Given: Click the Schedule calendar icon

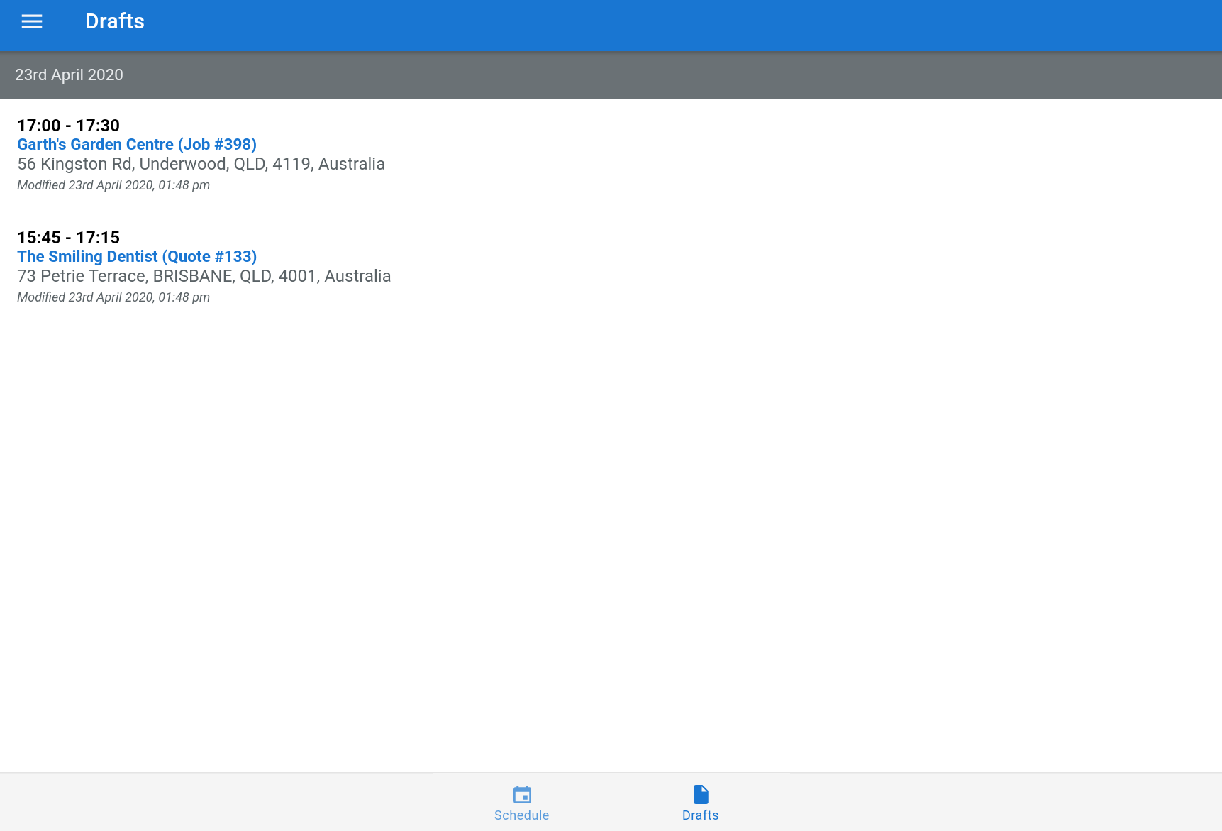Looking at the screenshot, I should pos(522,794).
